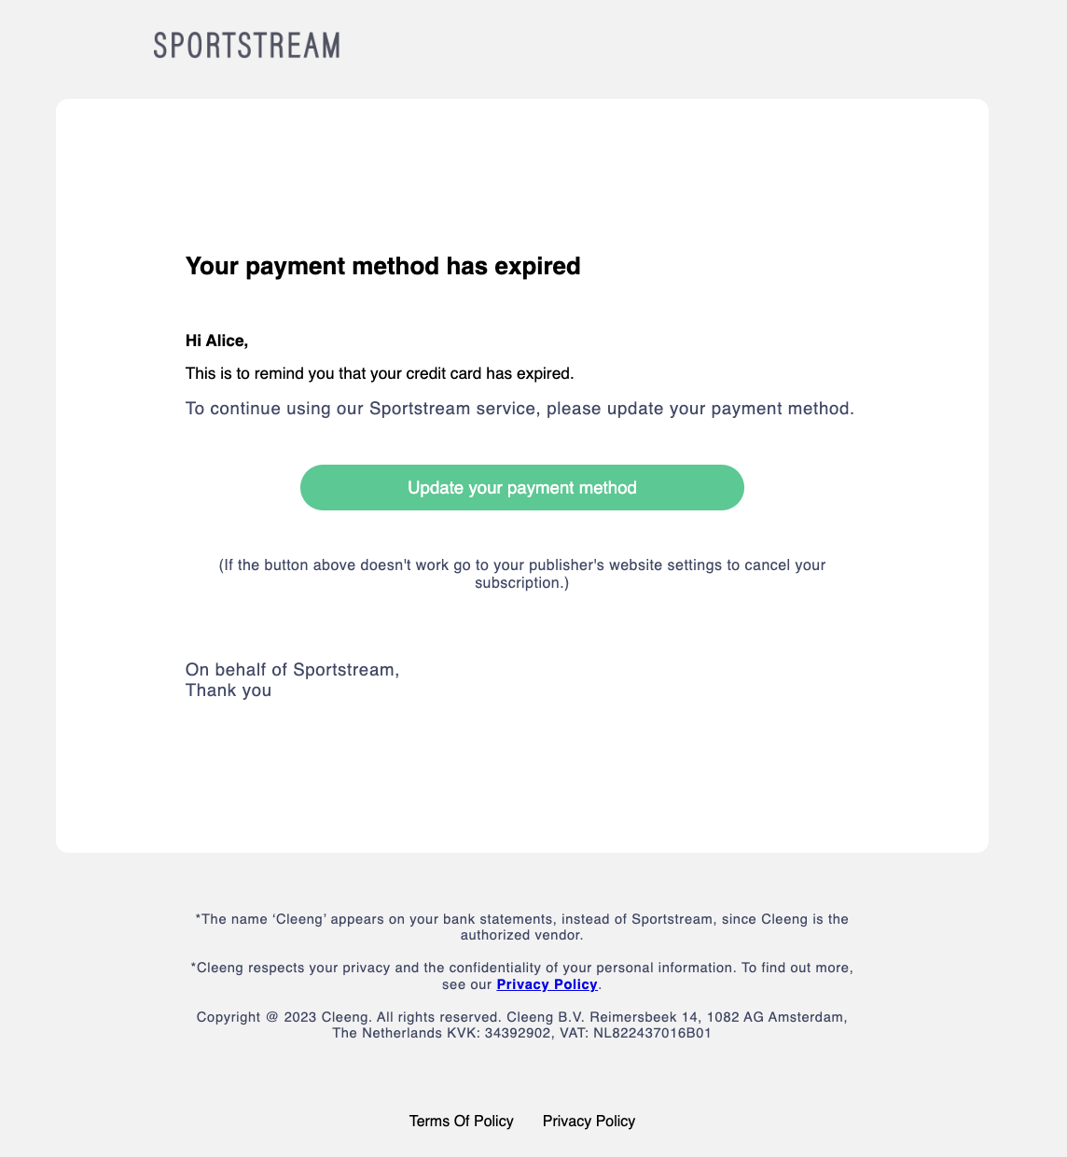
Task: Click the word "subscription.)" under the button
Action: click(521, 583)
